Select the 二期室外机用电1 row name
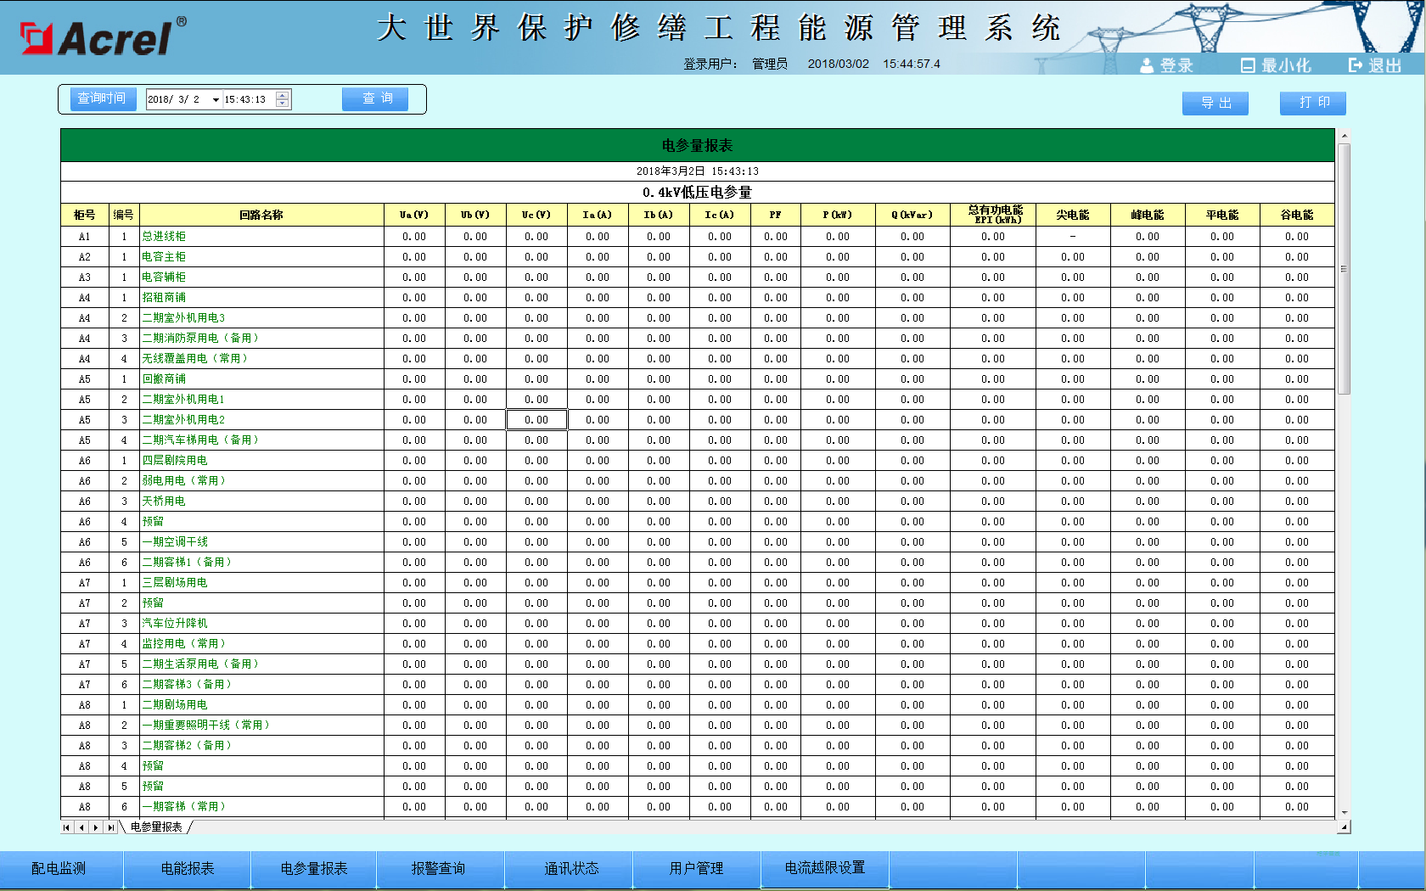 (183, 400)
